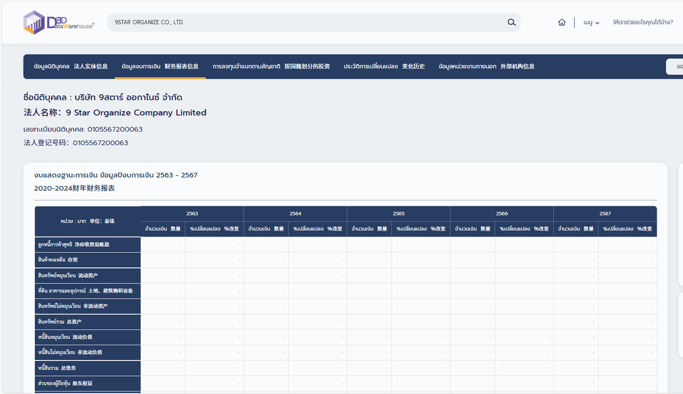683x394 pixels.
Task: Click the ที่ดิน อาคารและอุปกรณ์ 土地、建筑物和设备 row
Action: (x=88, y=291)
